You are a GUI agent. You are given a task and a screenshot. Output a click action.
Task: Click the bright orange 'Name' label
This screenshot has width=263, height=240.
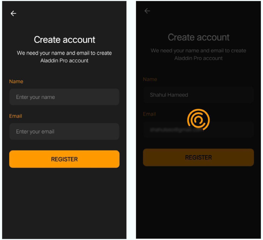coord(16,81)
